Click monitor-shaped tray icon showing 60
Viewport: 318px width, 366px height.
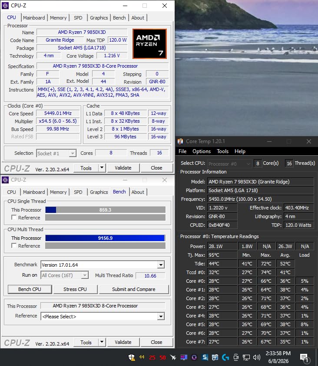[184, 357]
